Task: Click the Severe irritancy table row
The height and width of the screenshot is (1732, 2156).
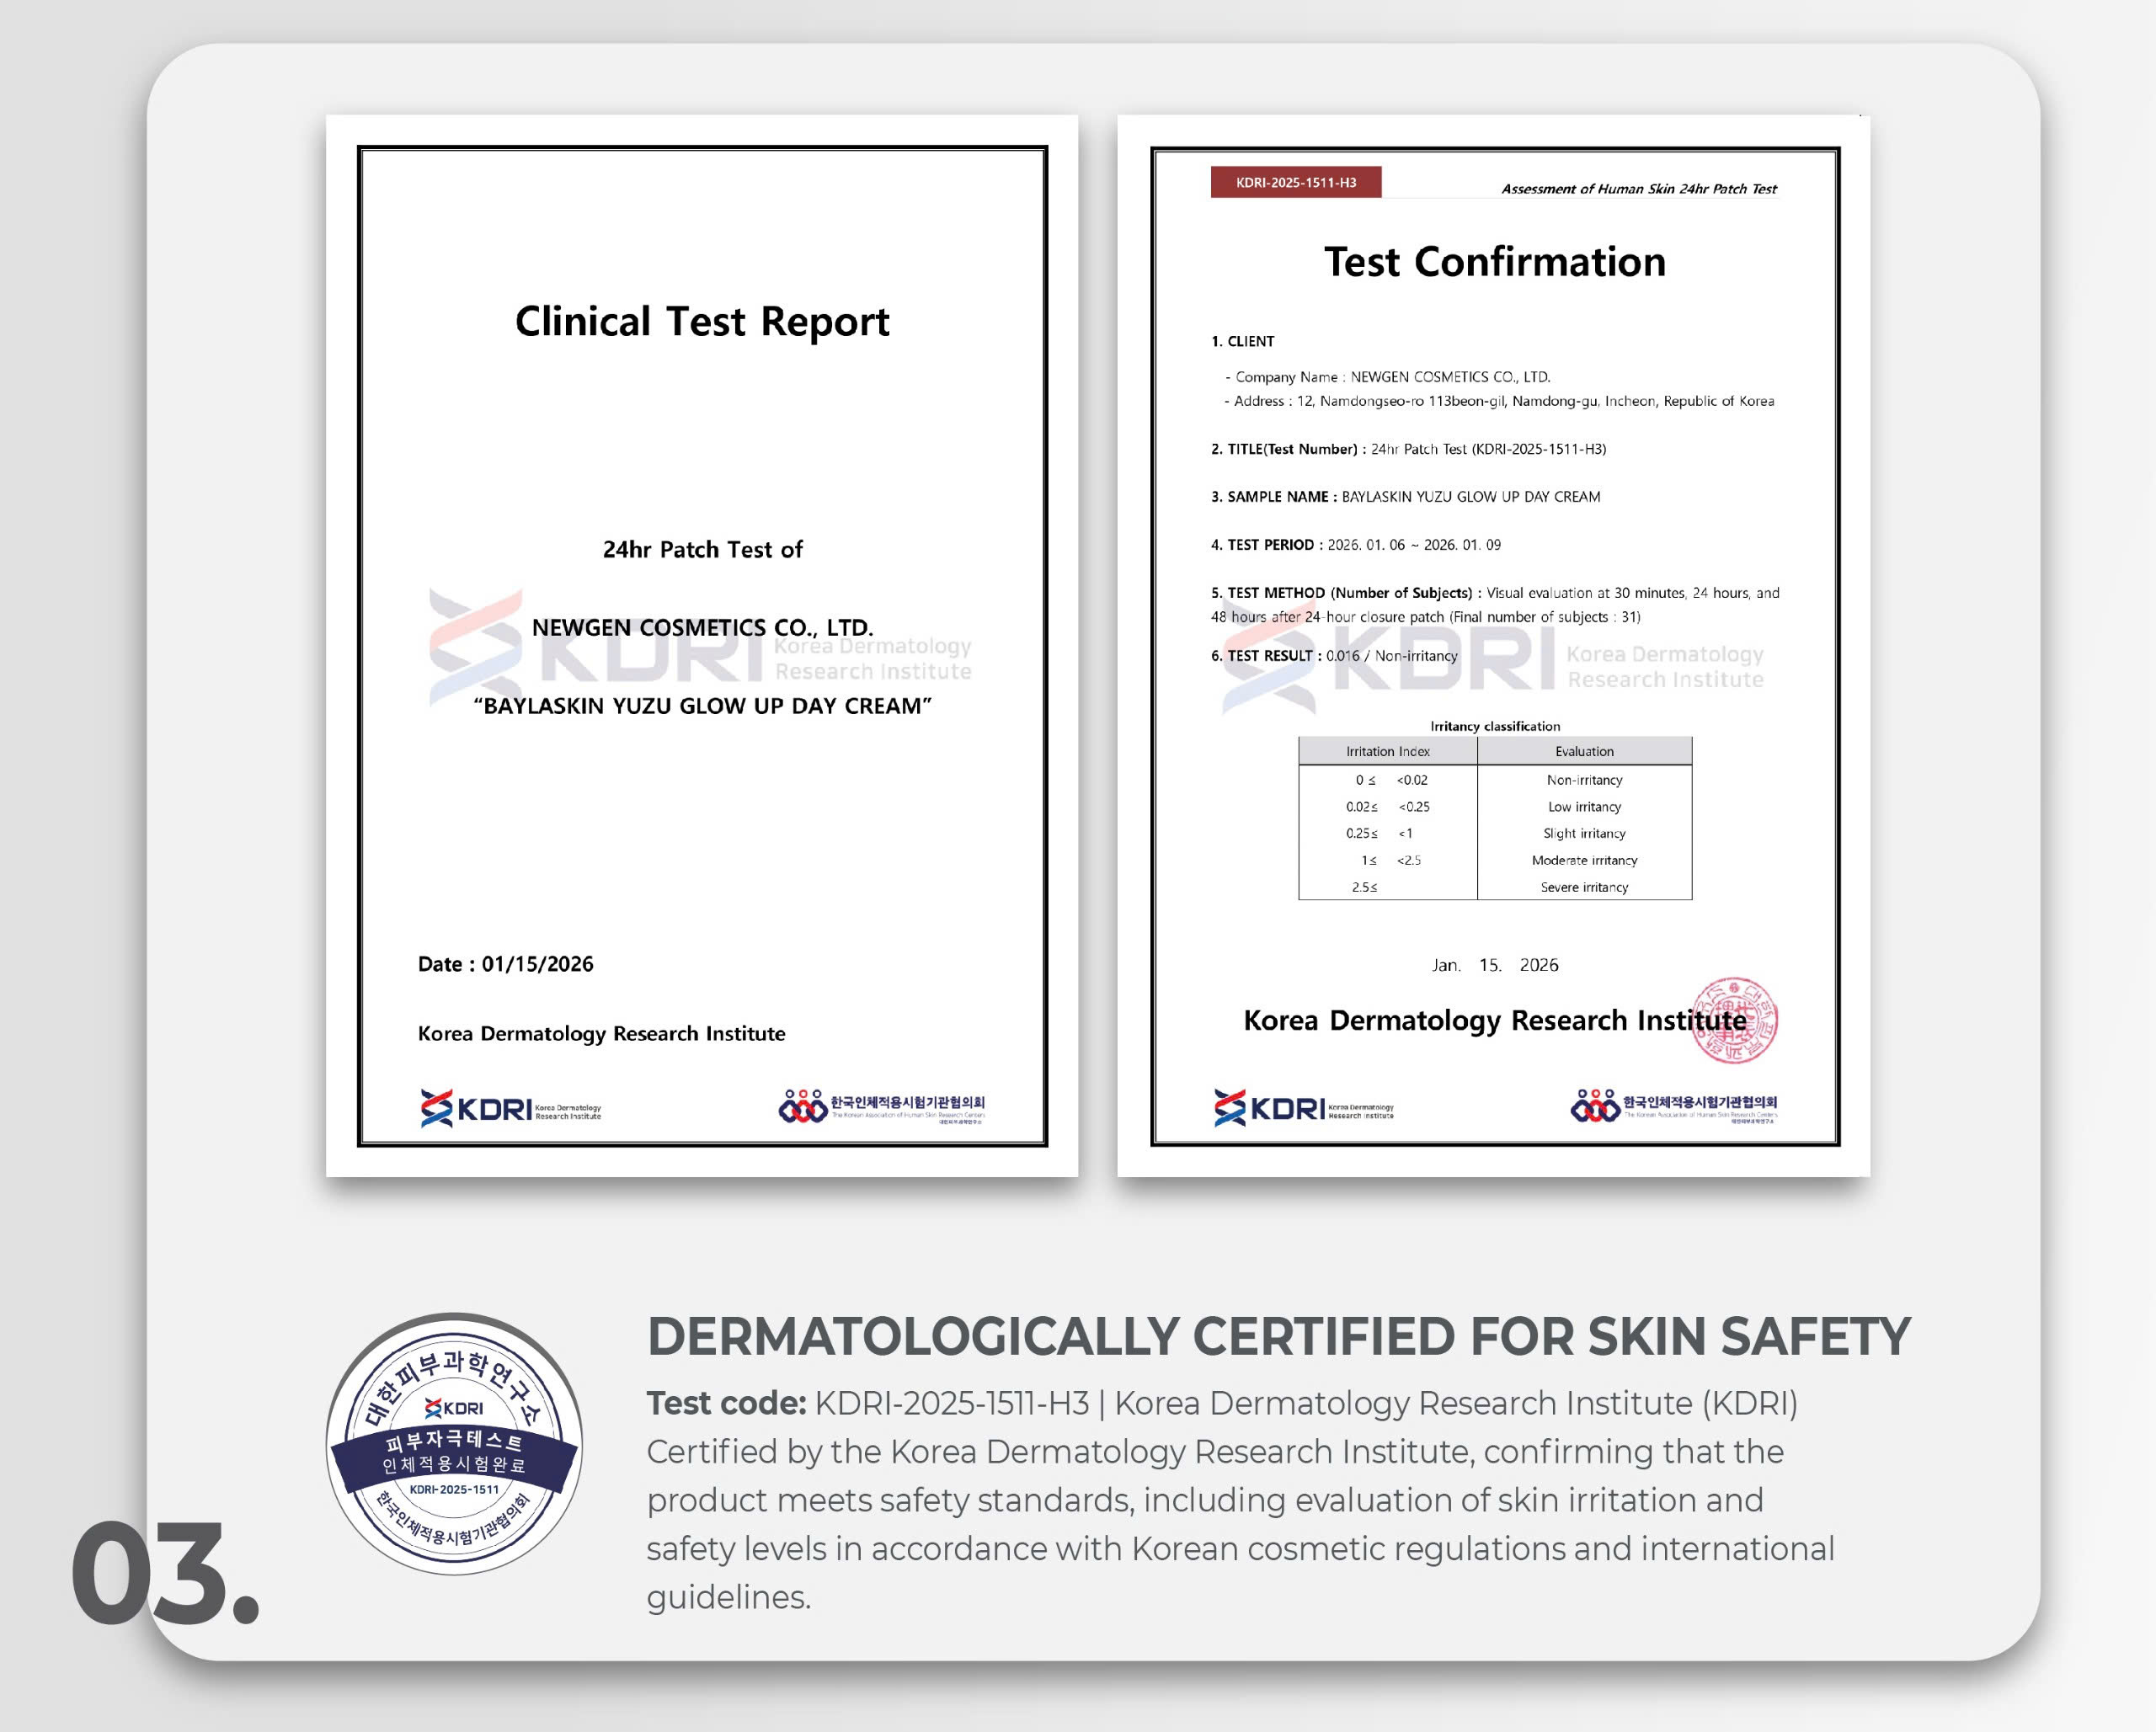Action: coord(1495,887)
